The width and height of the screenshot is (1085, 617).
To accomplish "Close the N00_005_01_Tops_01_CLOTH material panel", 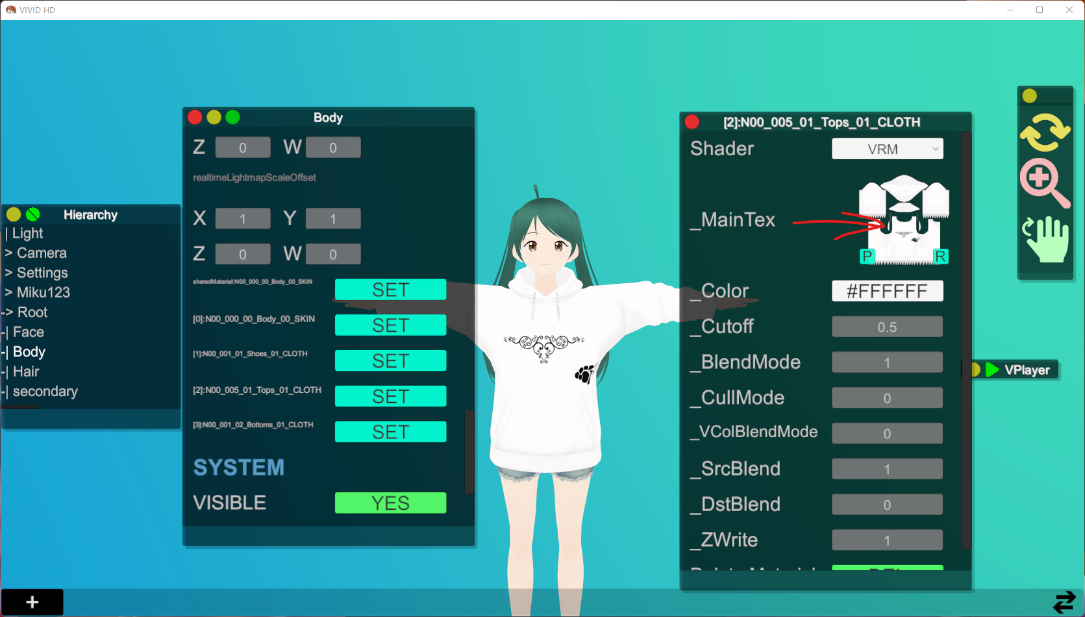I will click(x=692, y=121).
